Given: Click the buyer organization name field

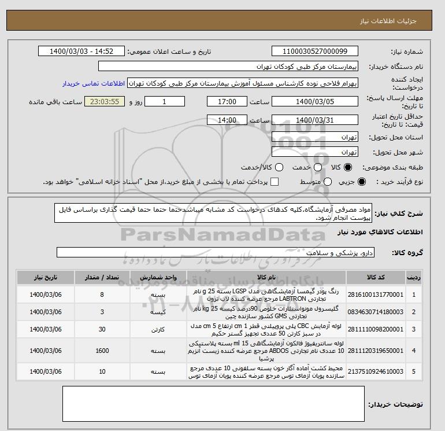Looking at the screenshot, I should pyautogui.click(x=228, y=66).
